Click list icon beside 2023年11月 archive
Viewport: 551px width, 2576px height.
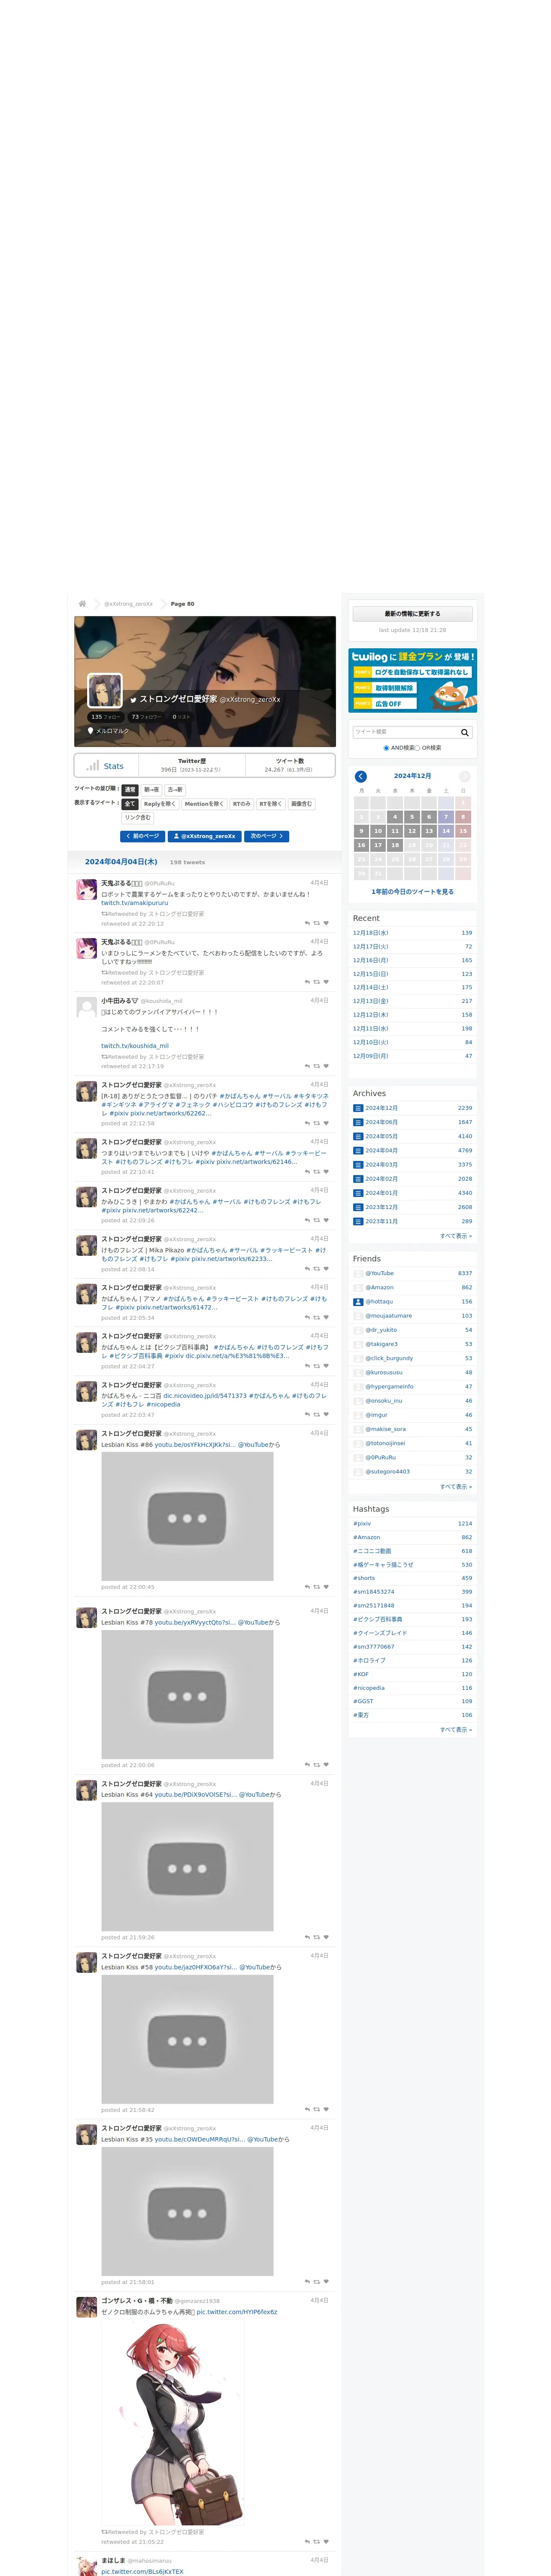click(358, 1221)
